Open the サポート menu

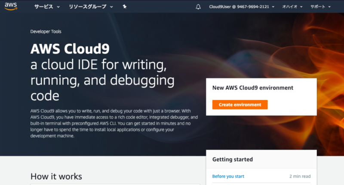tap(320, 7)
